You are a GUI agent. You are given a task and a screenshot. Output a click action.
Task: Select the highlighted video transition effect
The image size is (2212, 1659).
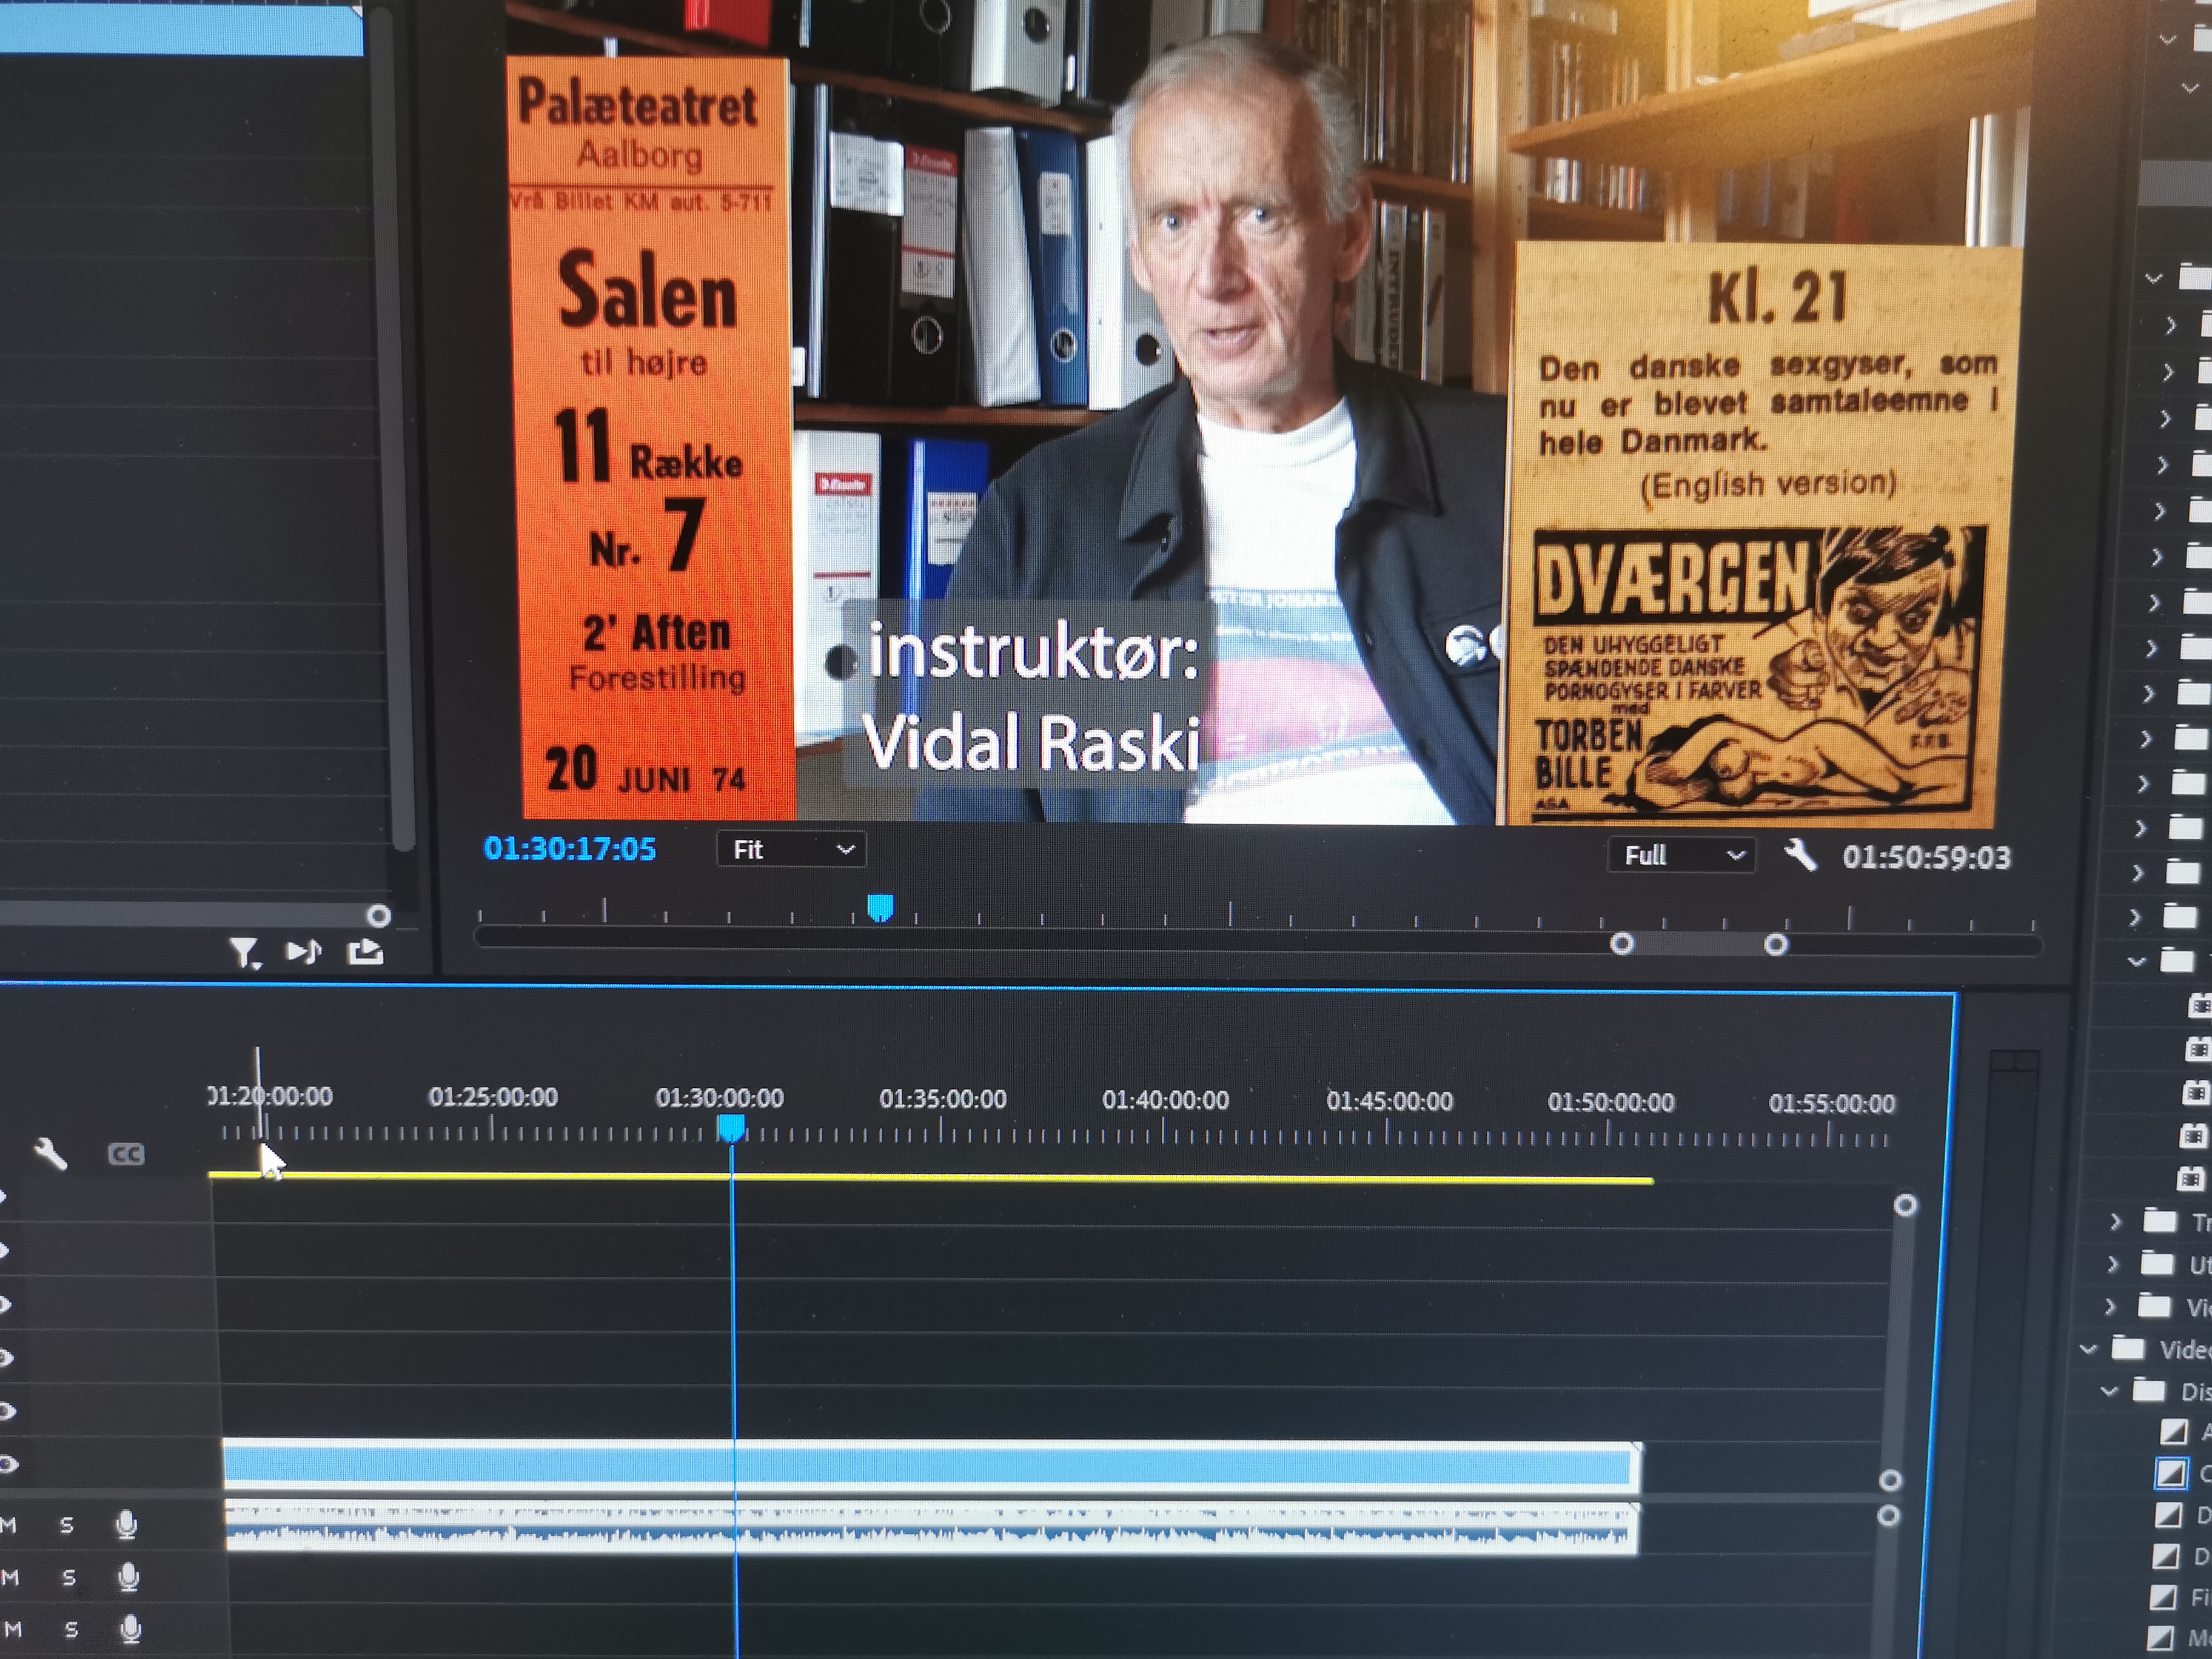tap(2171, 1473)
